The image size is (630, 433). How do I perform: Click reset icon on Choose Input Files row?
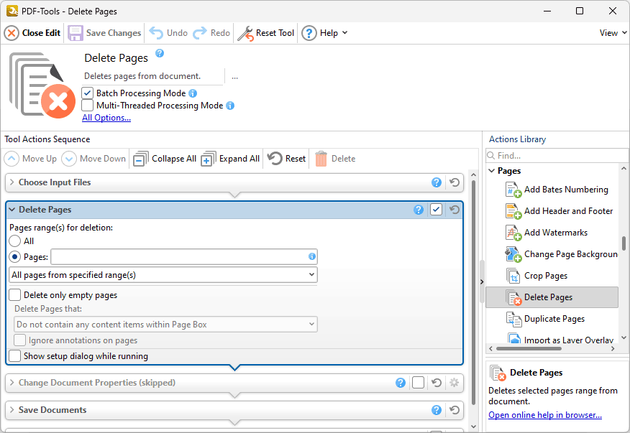tap(455, 182)
